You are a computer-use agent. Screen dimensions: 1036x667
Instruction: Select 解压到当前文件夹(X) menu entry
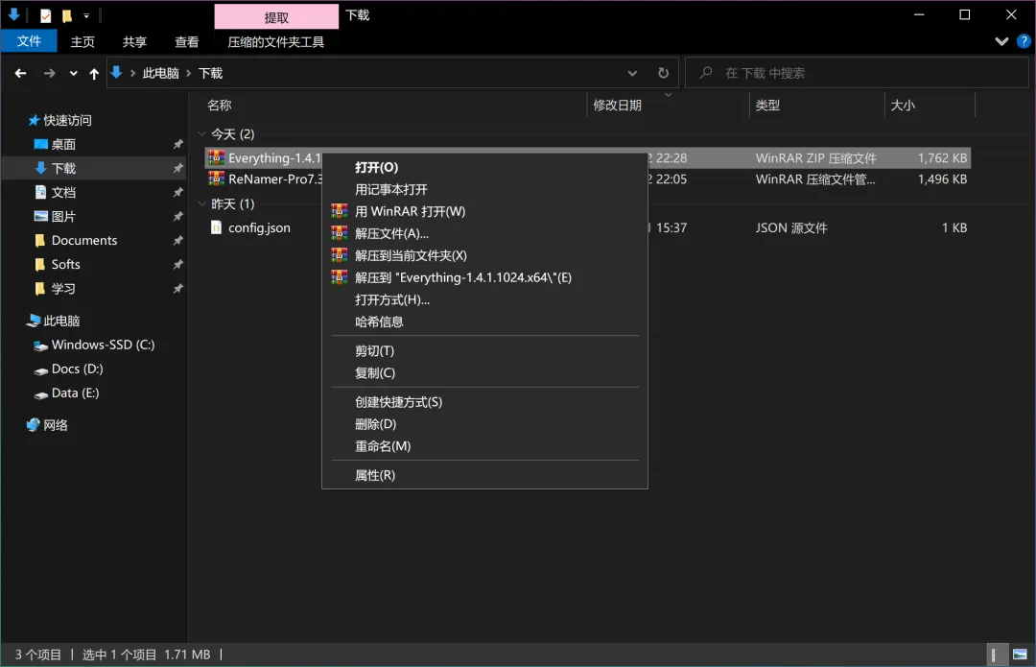coord(485,255)
